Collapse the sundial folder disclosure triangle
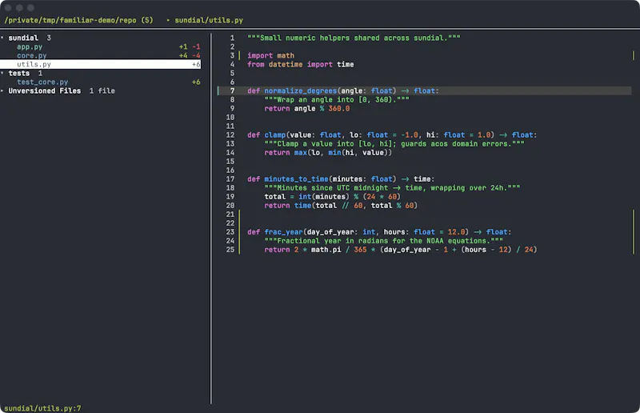The width and height of the screenshot is (640, 413). click(x=2, y=38)
